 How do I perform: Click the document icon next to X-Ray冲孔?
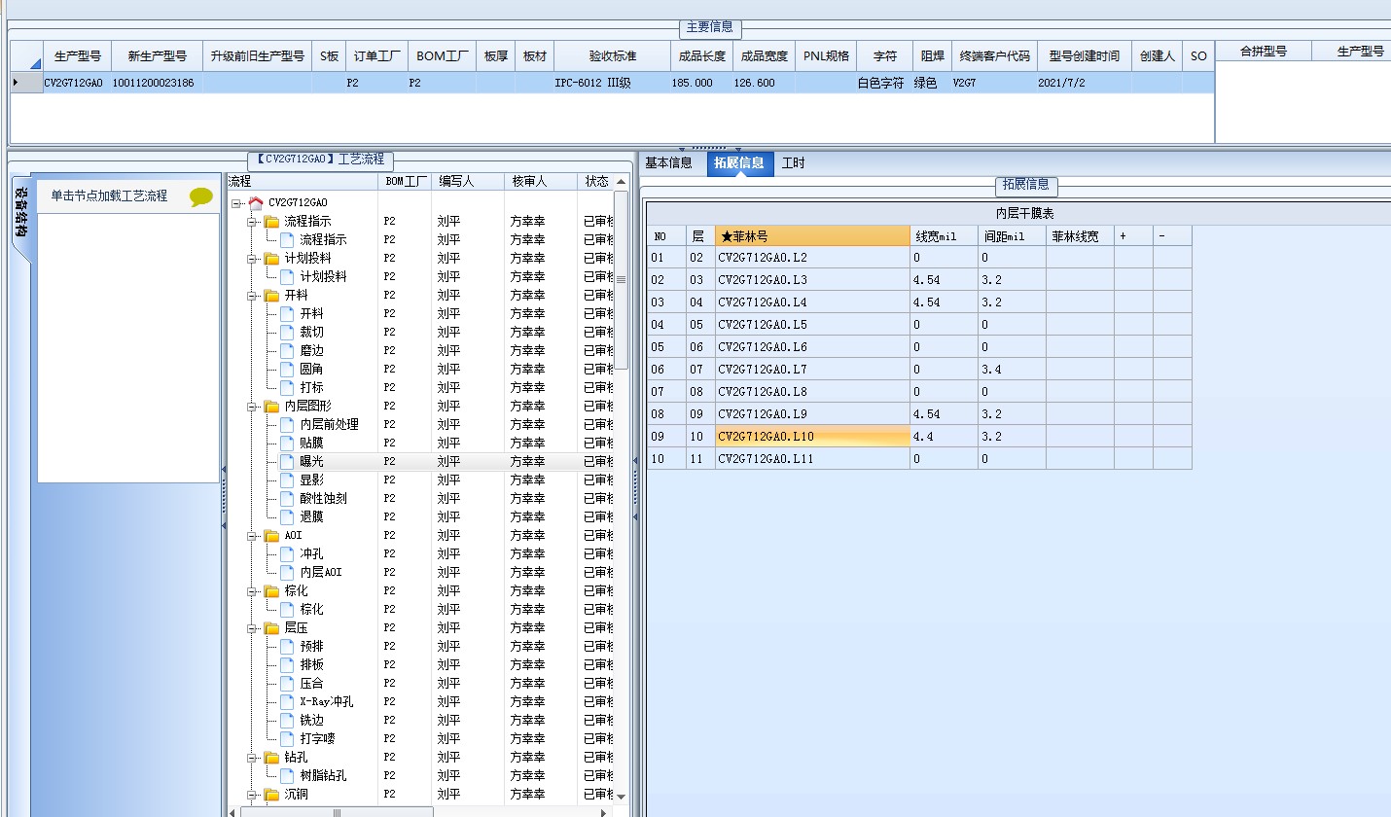click(x=287, y=702)
